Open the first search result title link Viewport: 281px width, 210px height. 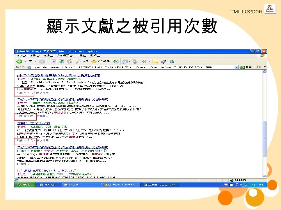(59, 75)
